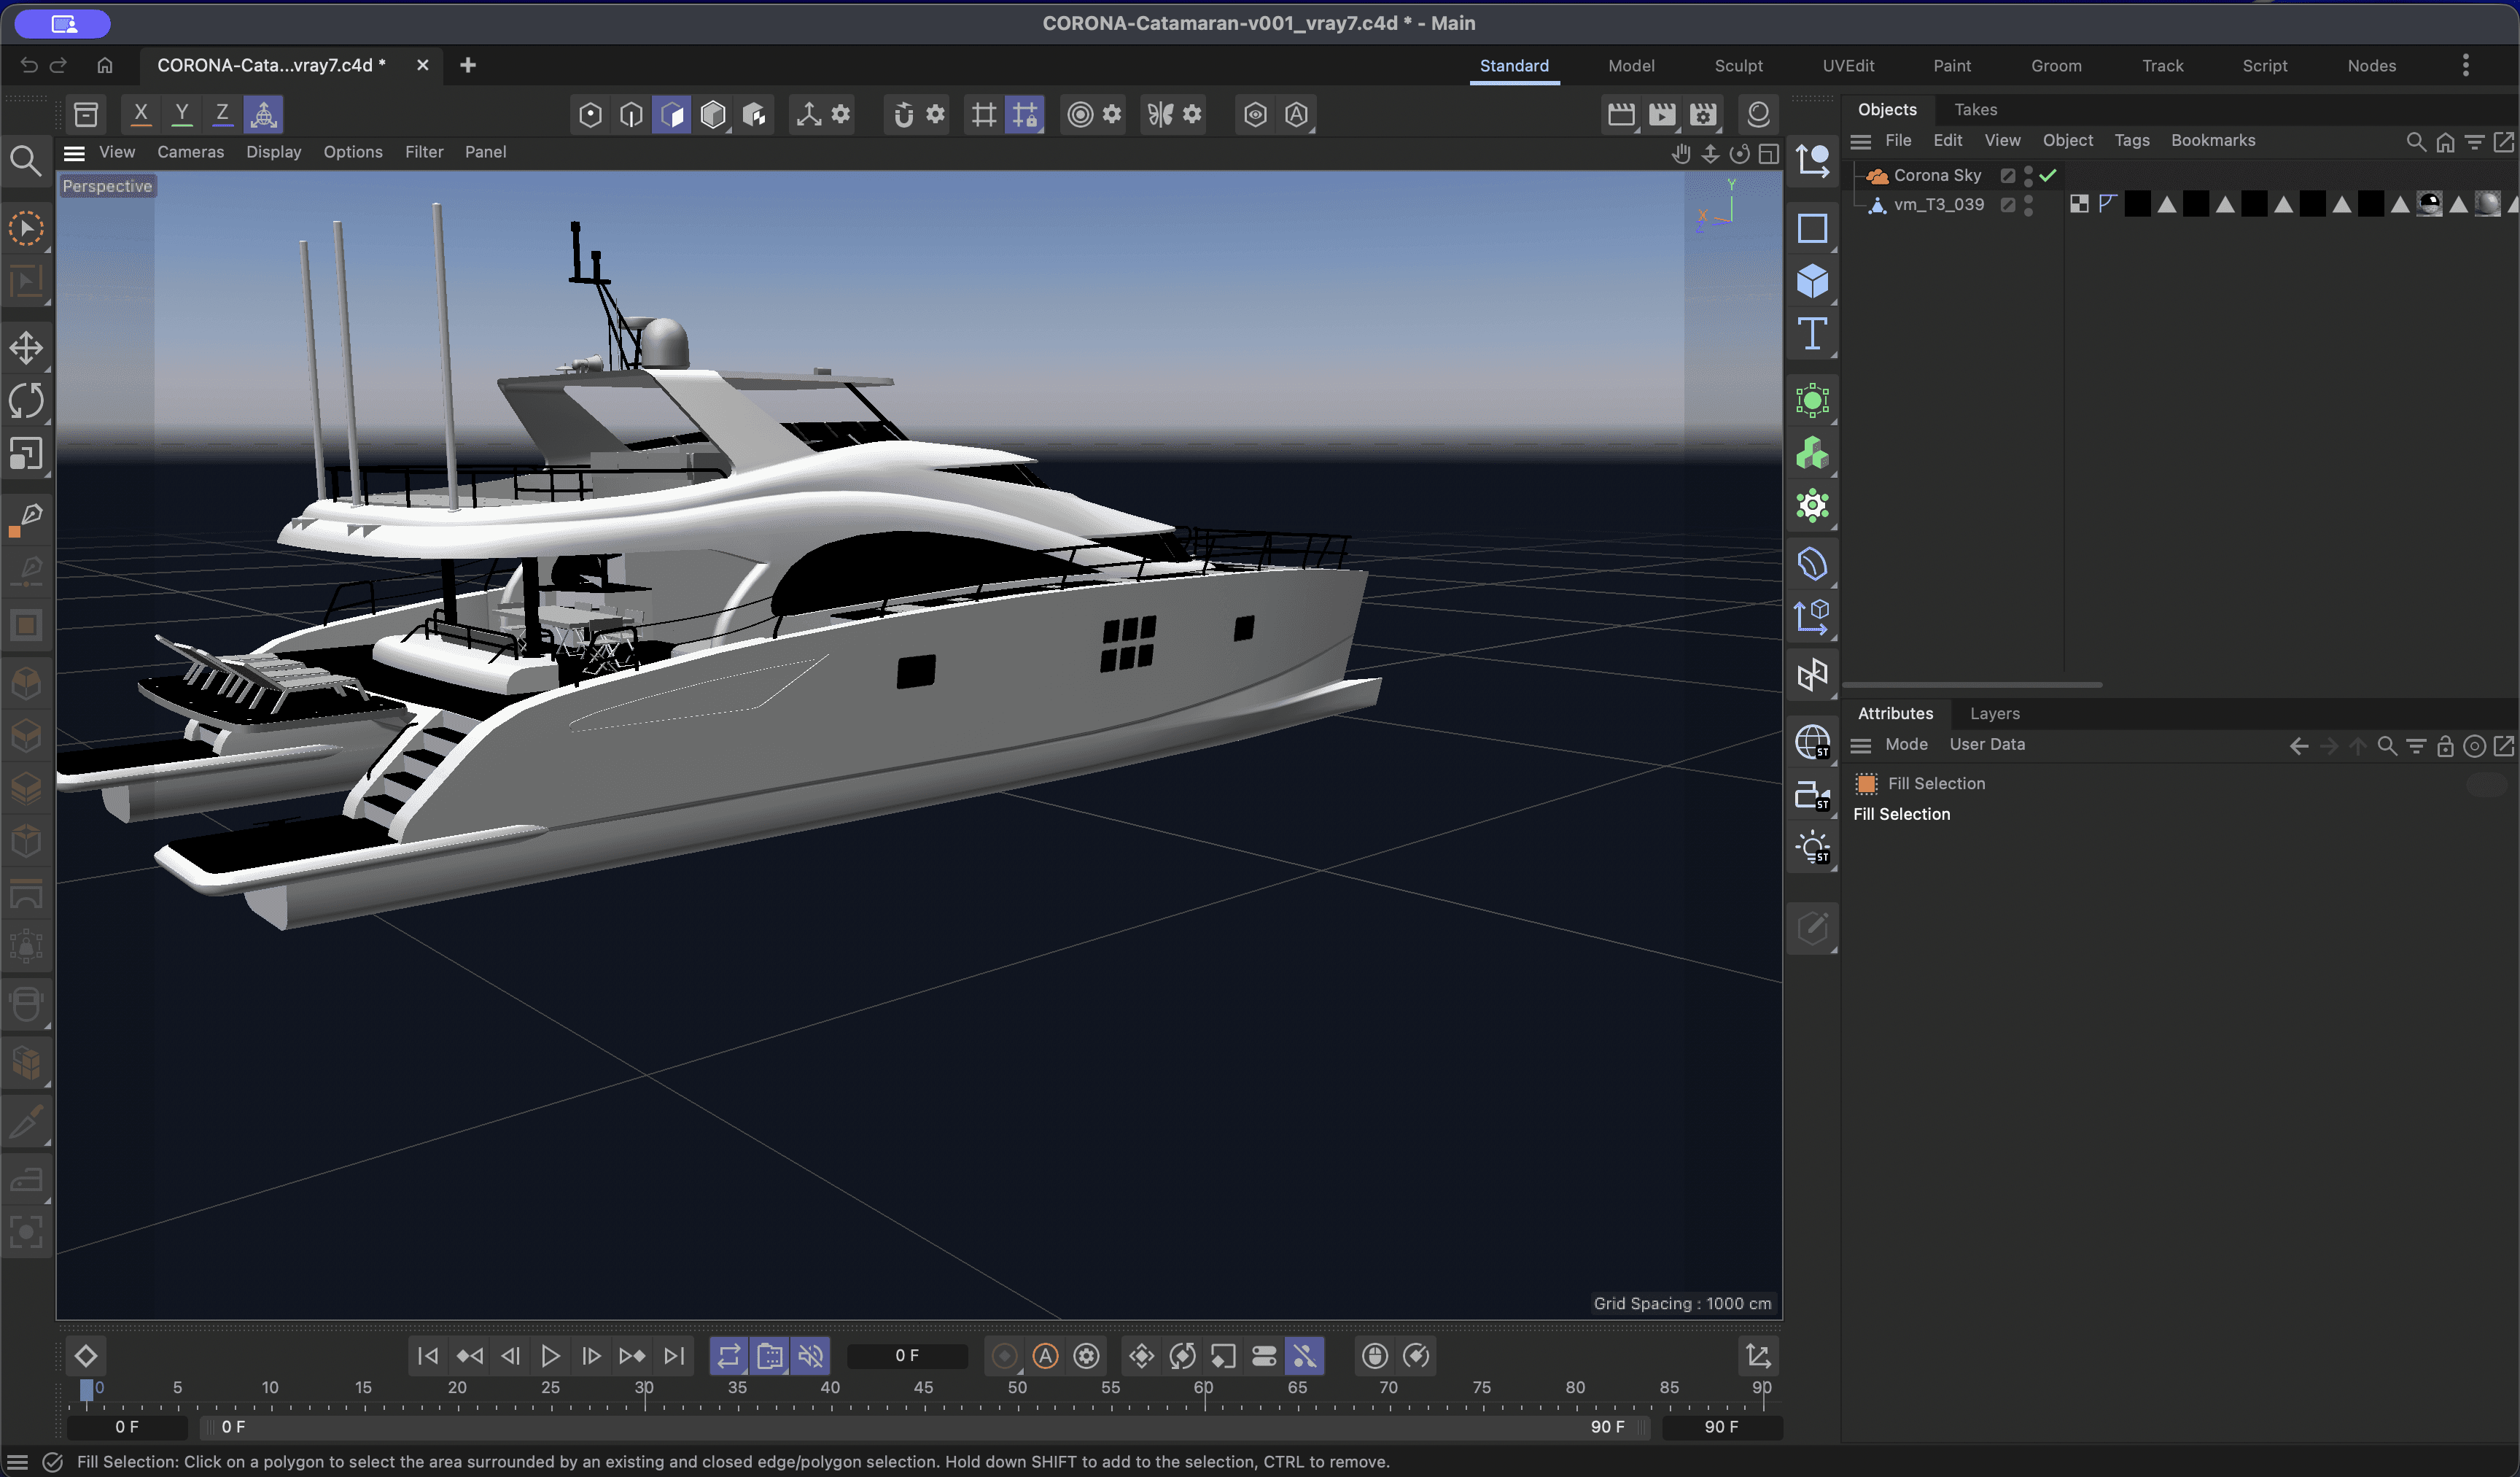Toggle the green enable checkmark on Corona Sky
The width and height of the screenshot is (2520, 1477).
click(x=2048, y=176)
